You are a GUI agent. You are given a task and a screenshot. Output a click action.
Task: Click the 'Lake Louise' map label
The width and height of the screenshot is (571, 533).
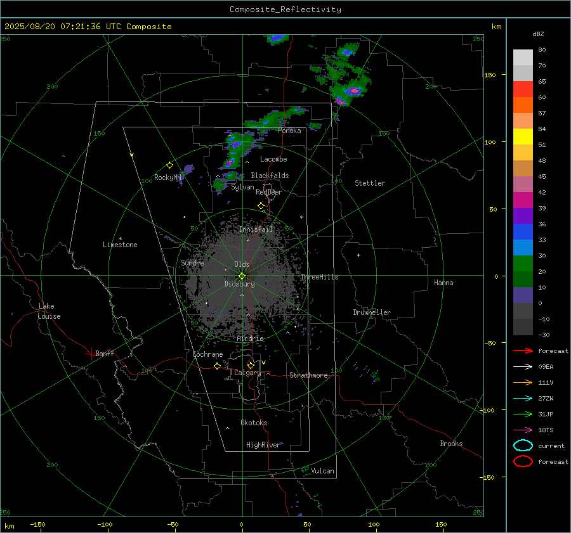point(49,311)
